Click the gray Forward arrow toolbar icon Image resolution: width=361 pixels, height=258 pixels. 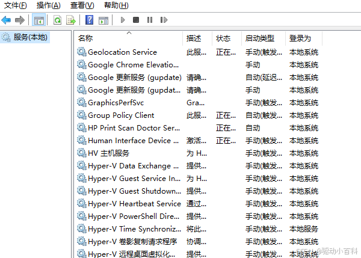click(x=20, y=20)
